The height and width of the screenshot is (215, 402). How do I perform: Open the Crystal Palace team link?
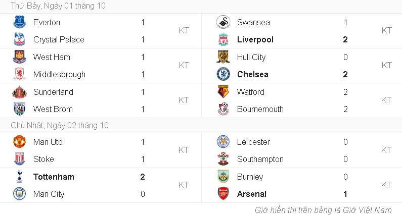(x=59, y=39)
